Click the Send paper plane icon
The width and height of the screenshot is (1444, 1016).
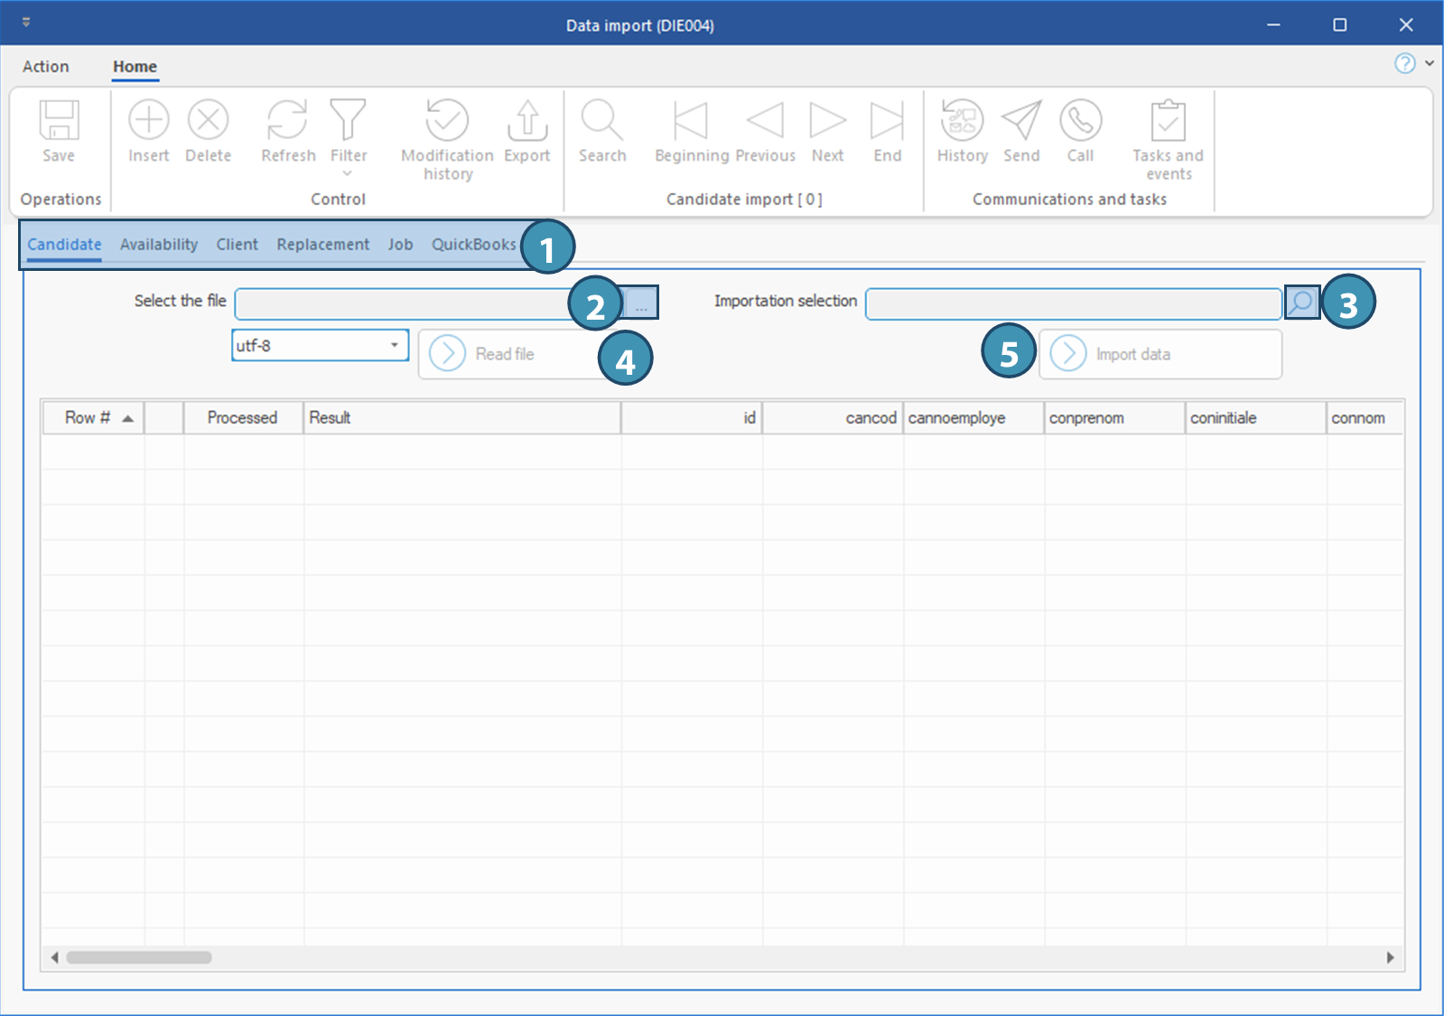1021,121
